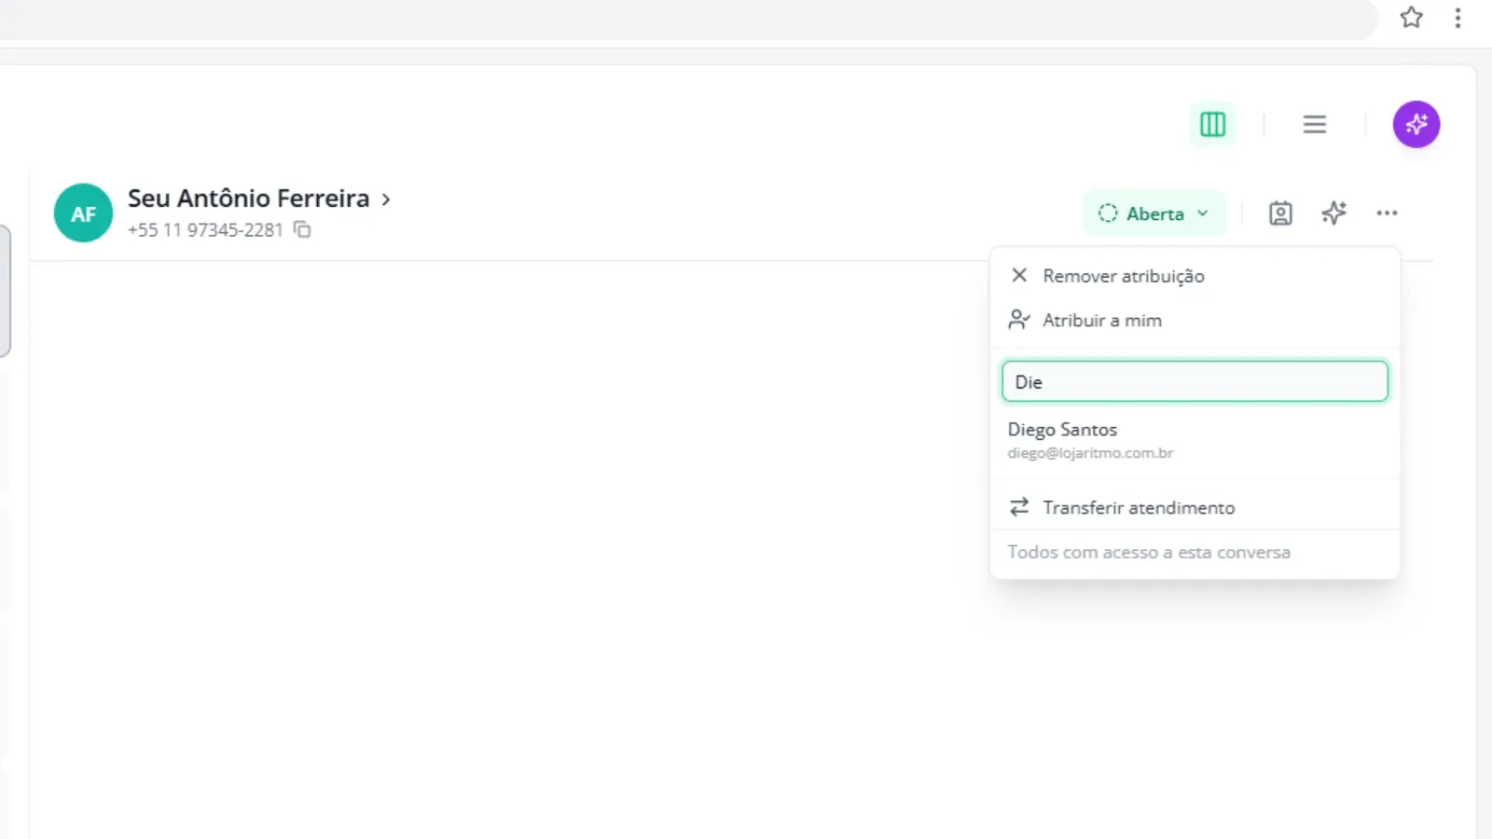Image resolution: width=1492 pixels, height=839 pixels.
Task: Select Remover atribuição from the menu
Action: point(1195,276)
